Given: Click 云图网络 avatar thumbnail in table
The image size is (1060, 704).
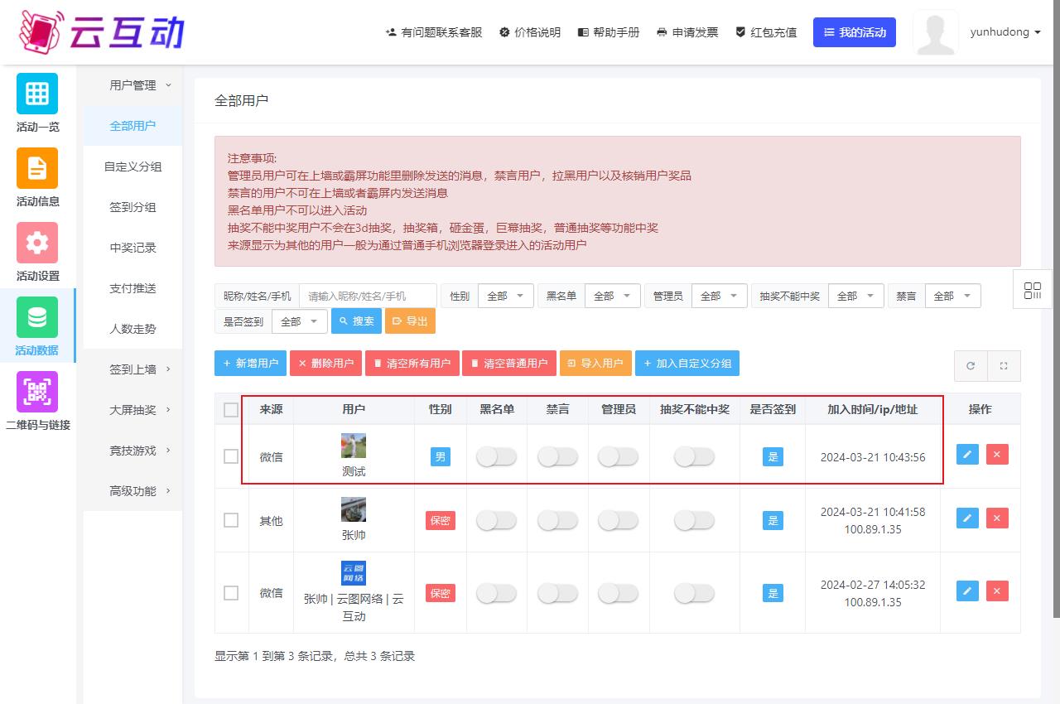Looking at the screenshot, I should tap(354, 573).
